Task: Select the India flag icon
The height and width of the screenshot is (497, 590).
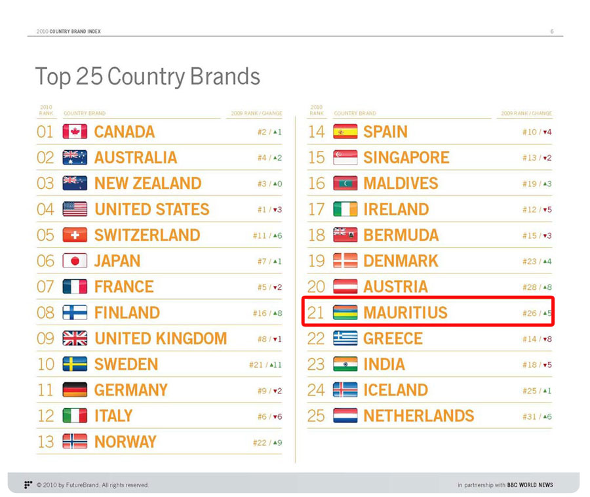Action: pyautogui.click(x=345, y=365)
